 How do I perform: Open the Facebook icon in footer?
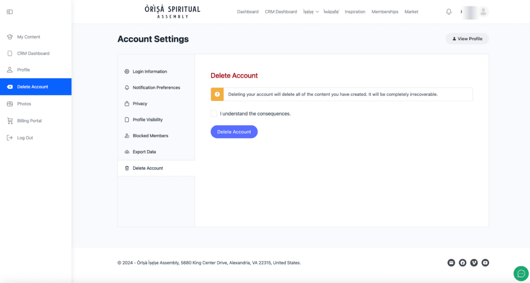click(463, 263)
